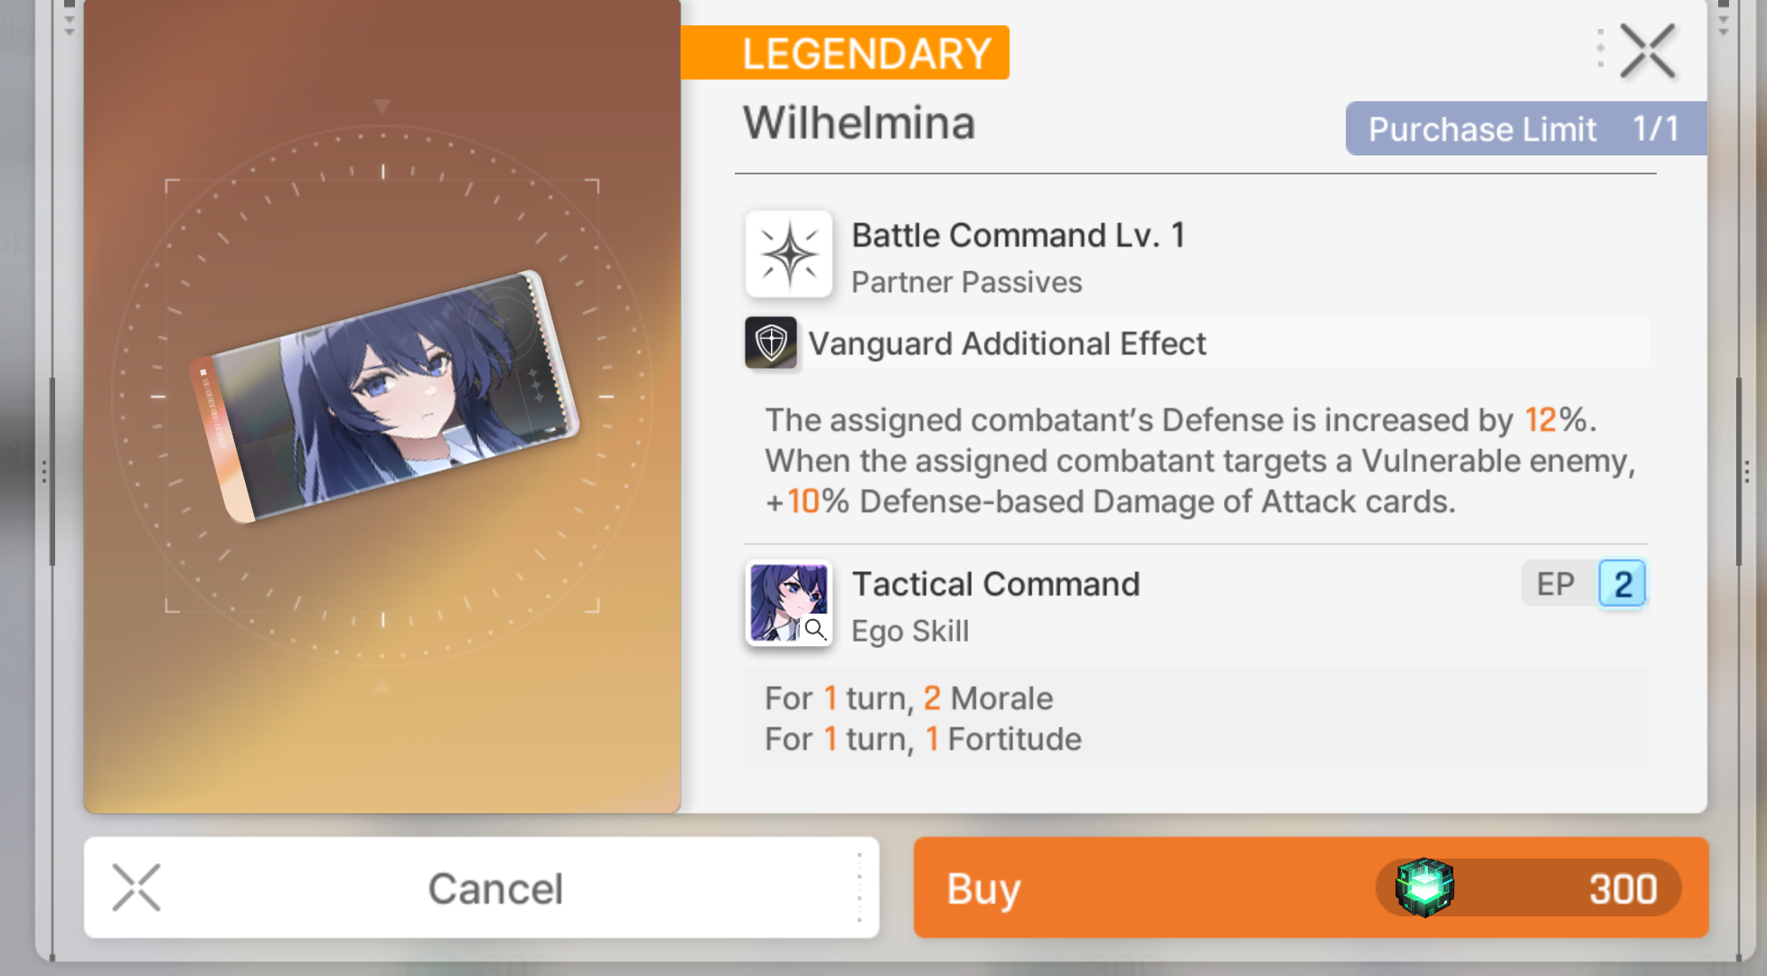Click the Defense increase description text
Screen dimensions: 1767x976
point(1200,461)
